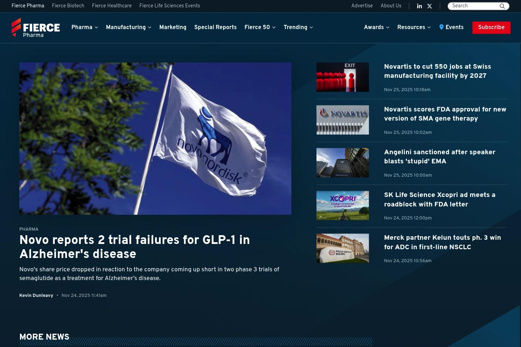Image resolution: width=521 pixels, height=347 pixels.
Task: Select the Fierce Pharma top-bar link
Action: pos(28,6)
